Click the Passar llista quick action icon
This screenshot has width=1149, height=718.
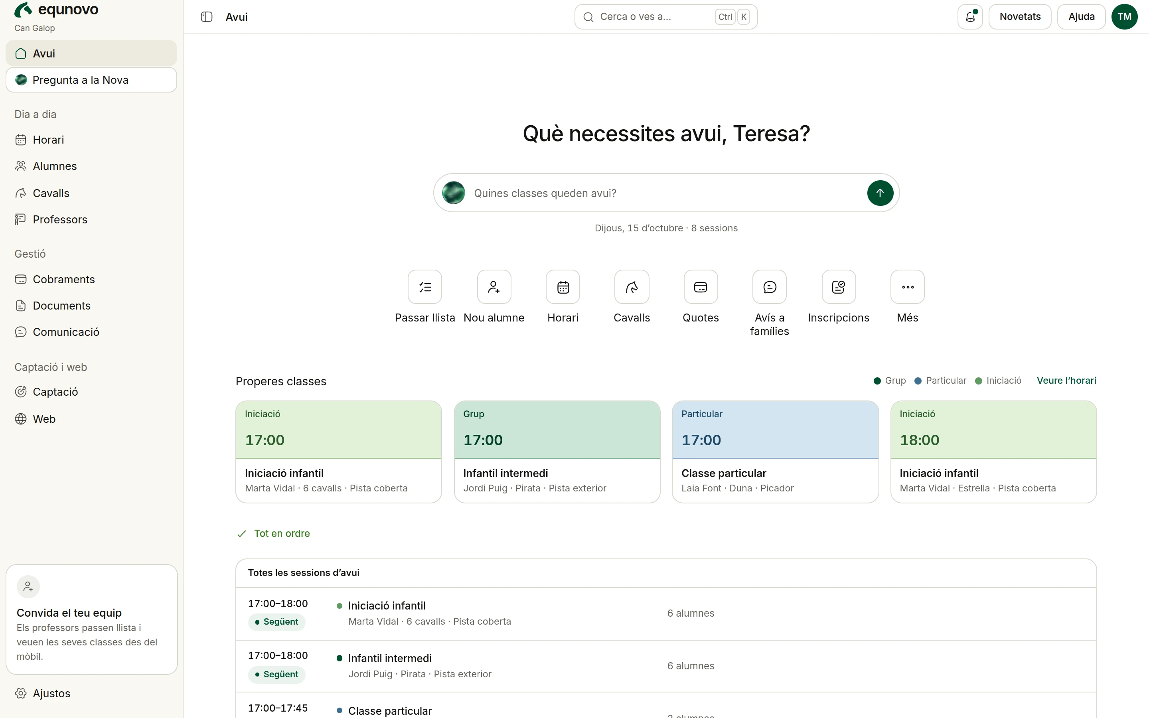425,287
